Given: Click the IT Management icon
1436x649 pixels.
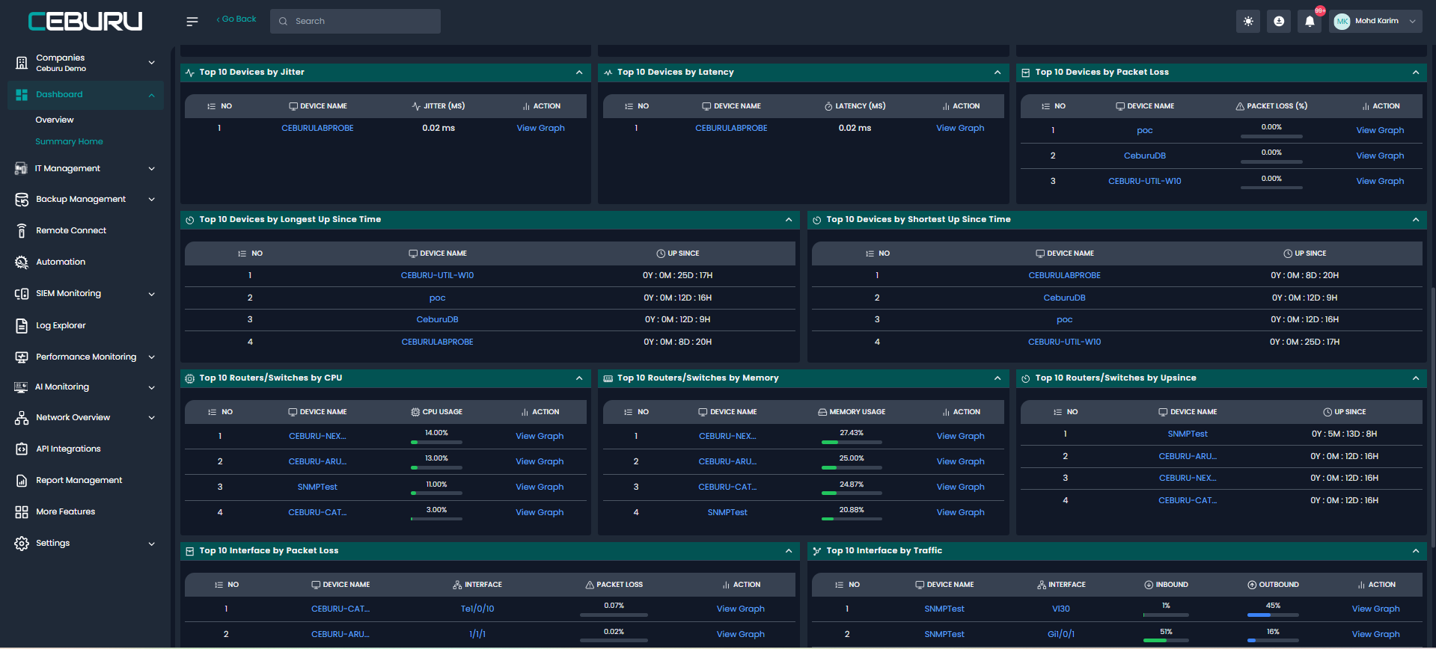Looking at the screenshot, I should tap(22, 169).
